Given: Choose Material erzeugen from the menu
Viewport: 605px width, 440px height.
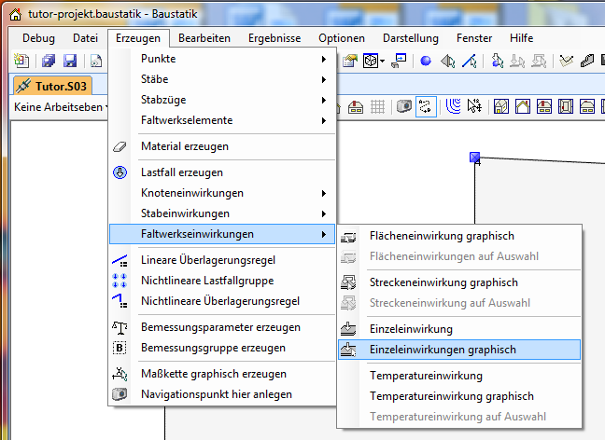Looking at the screenshot, I should pos(222,146).
